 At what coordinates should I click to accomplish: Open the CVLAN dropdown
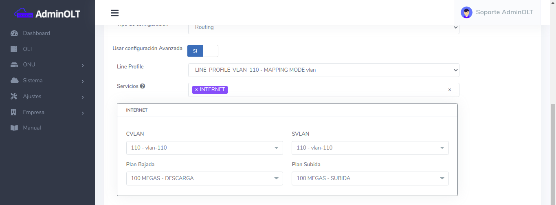[204, 148]
